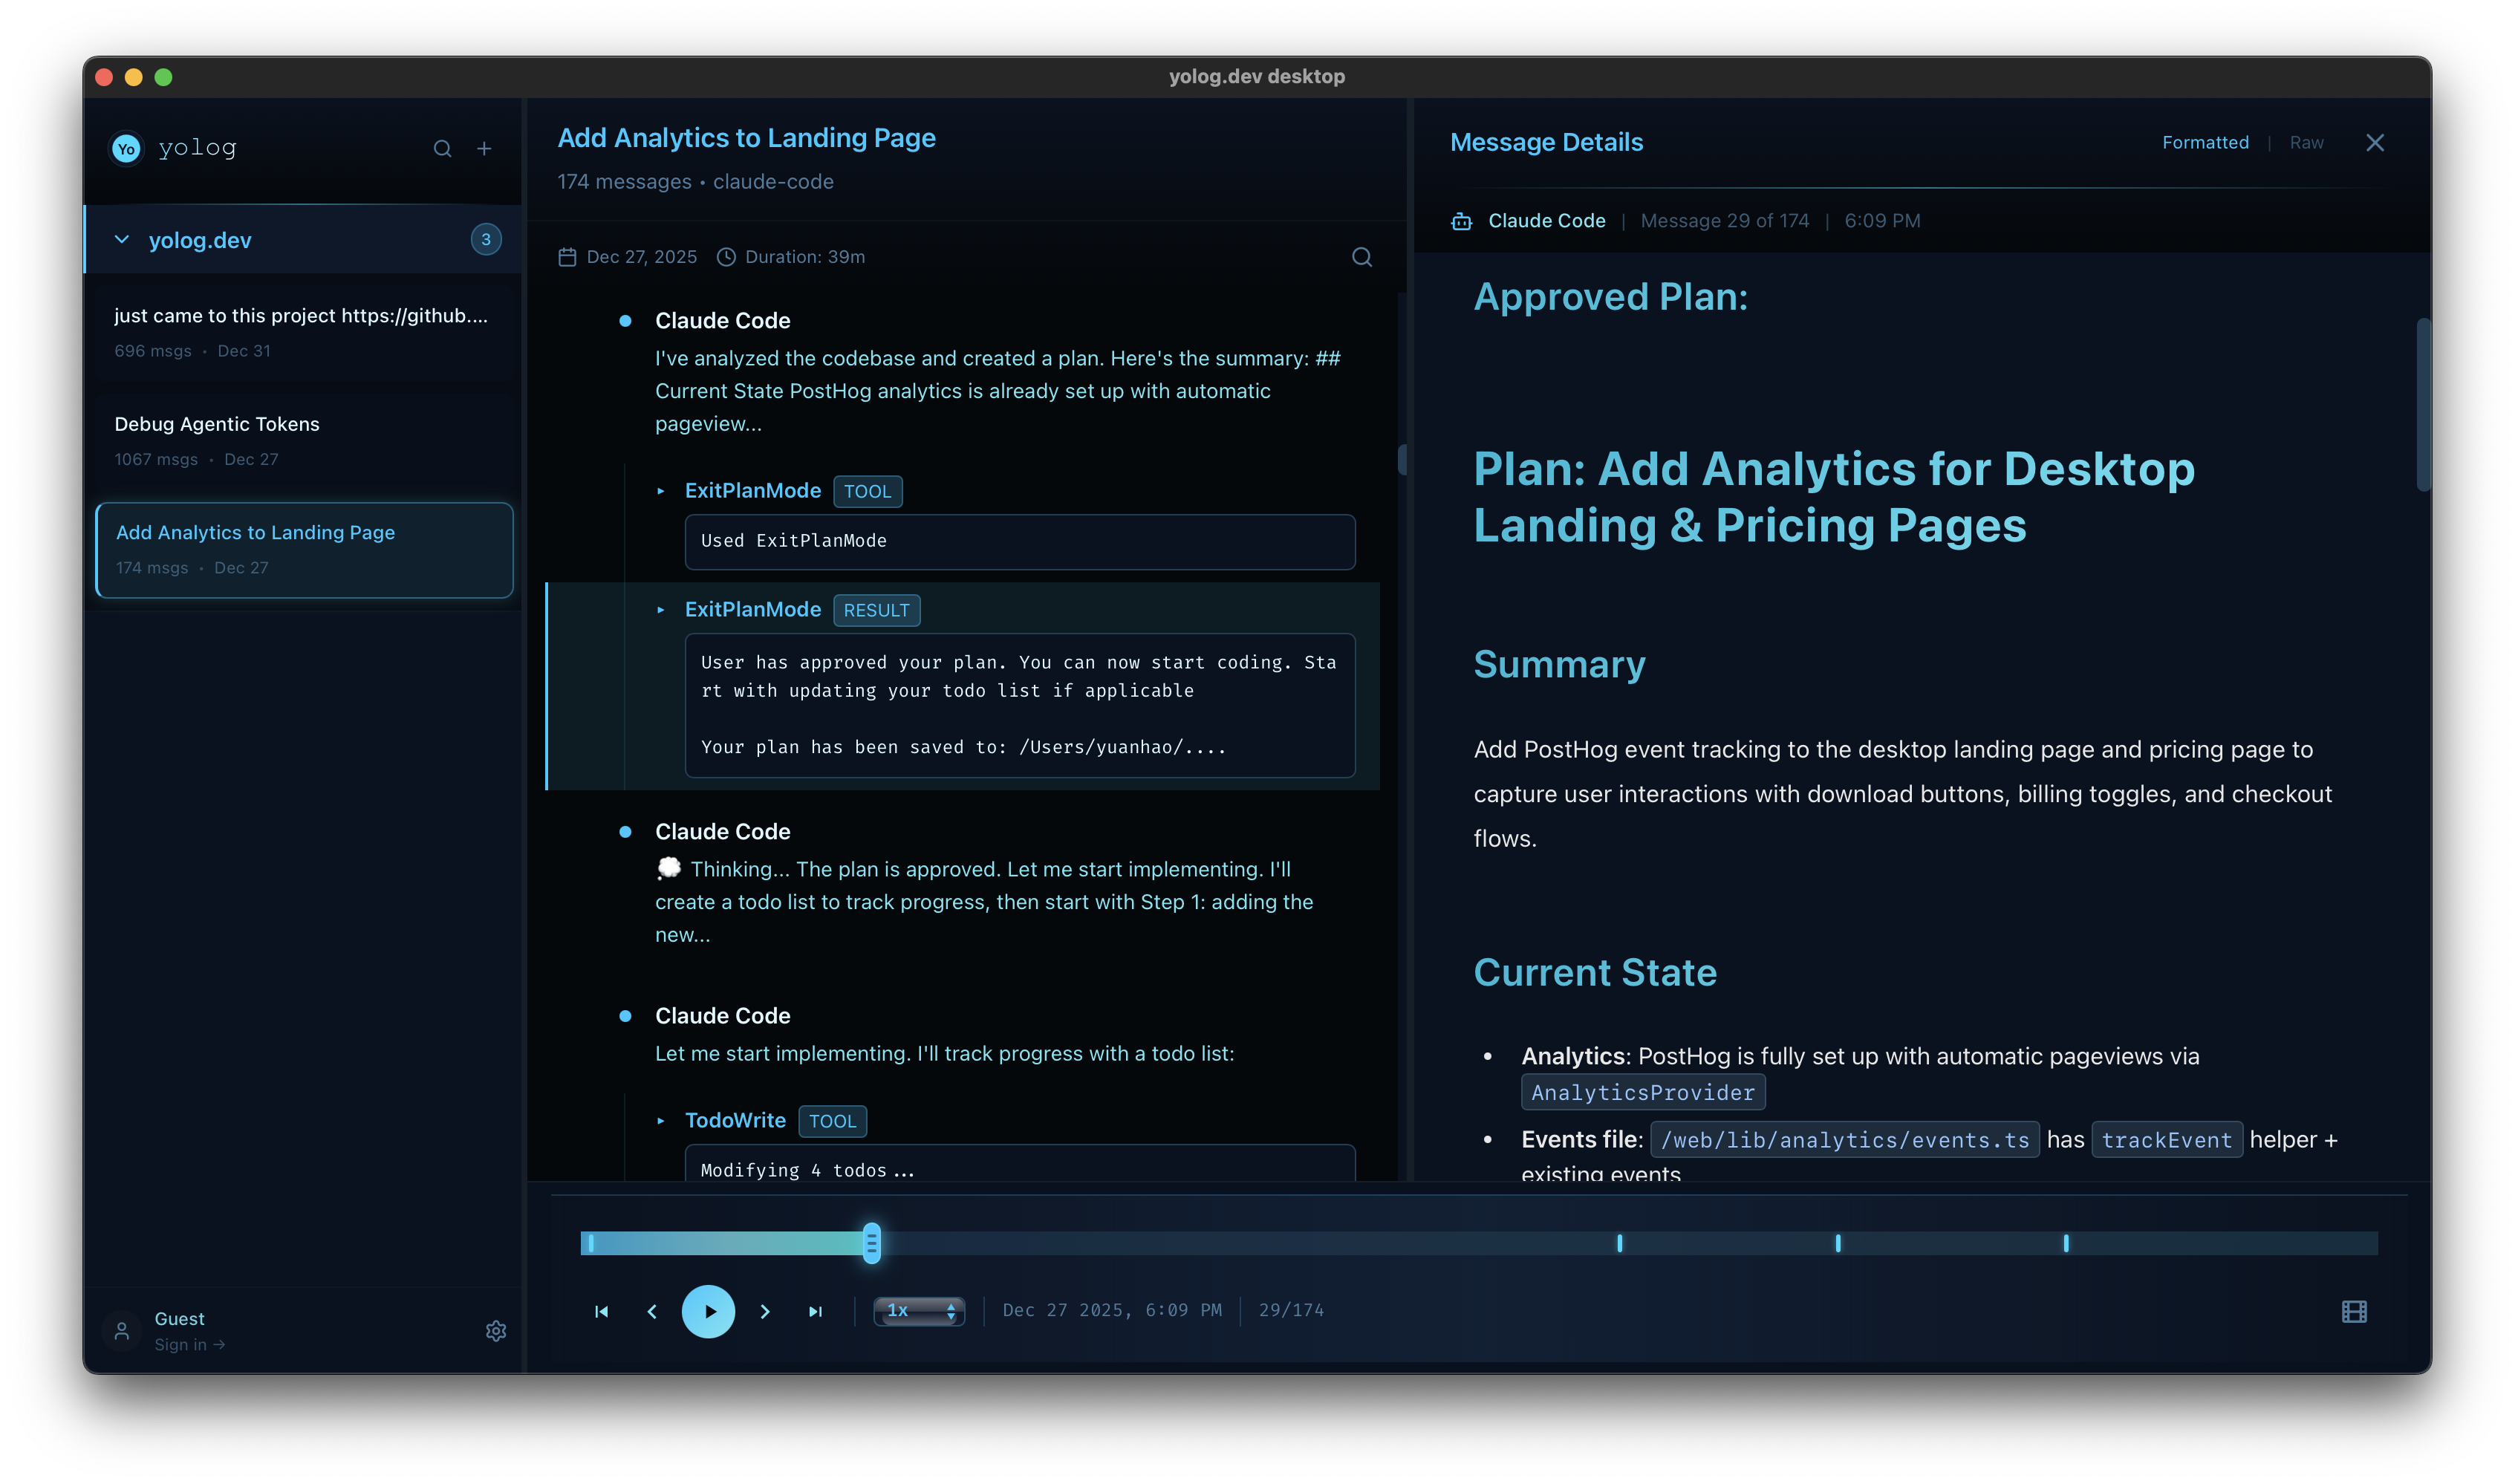This screenshot has width=2515, height=1484.
Task: Create a new session with the plus icon
Action: tap(485, 148)
